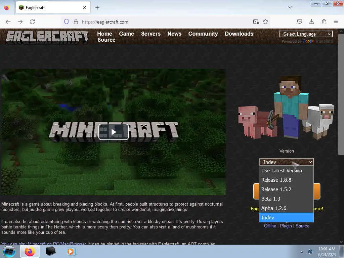Open the black folder taskbar icon
Screen dimensions: 344x258
pyautogui.click(x=50, y=251)
